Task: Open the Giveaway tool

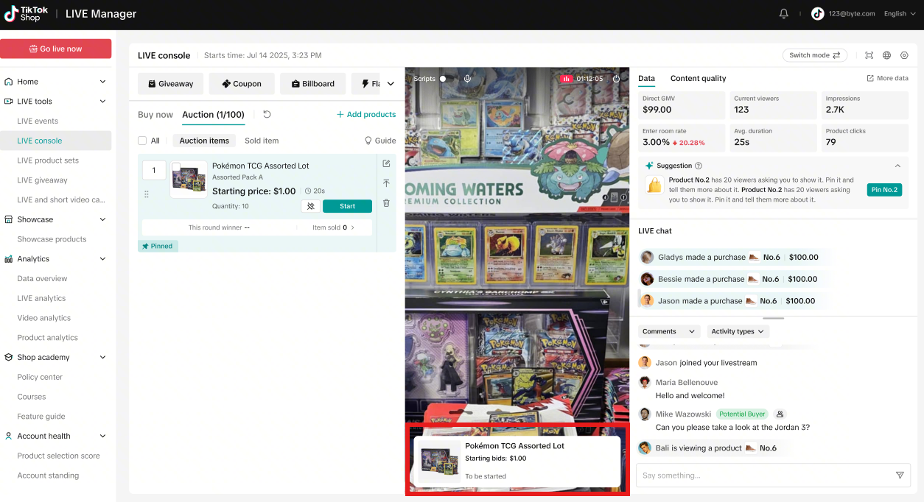Action: click(x=170, y=84)
